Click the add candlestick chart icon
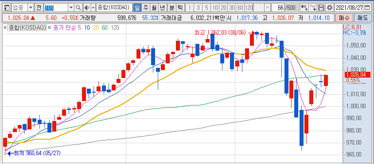This screenshot has height=164, width=374. point(304,8)
